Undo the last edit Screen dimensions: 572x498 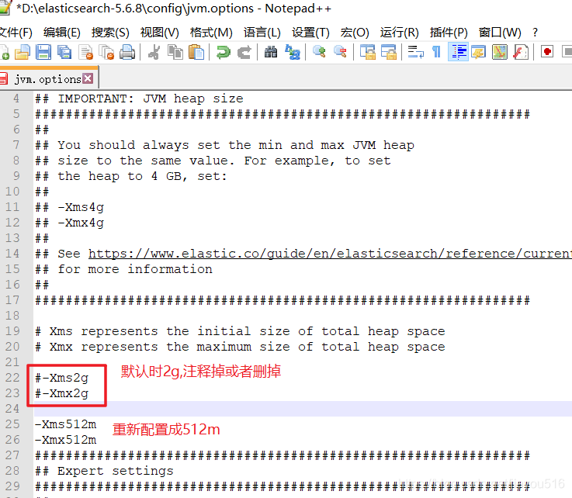[224, 52]
